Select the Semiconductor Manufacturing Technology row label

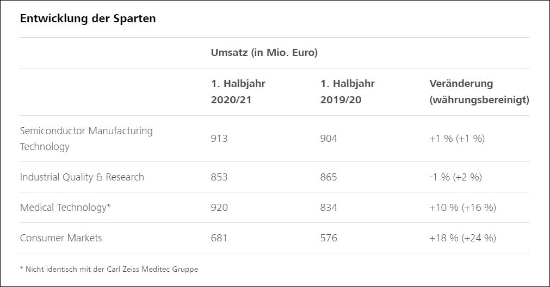coord(86,139)
